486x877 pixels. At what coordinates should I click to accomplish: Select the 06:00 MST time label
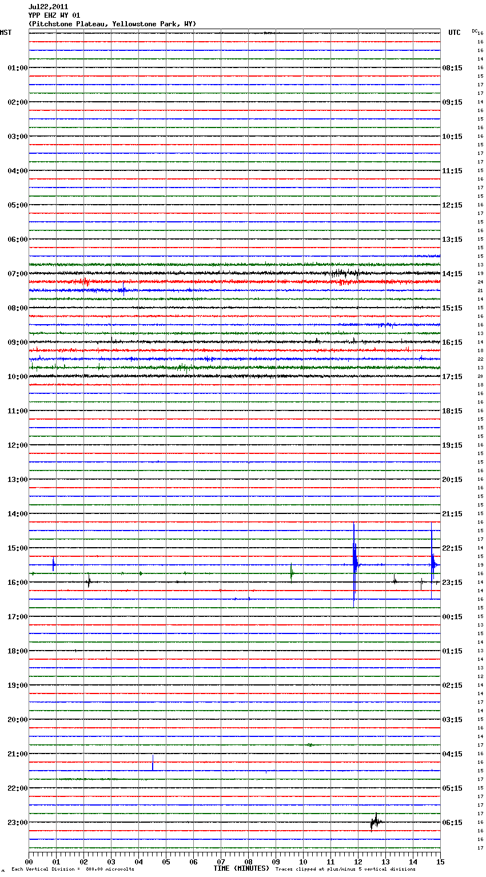coord(18,240)
